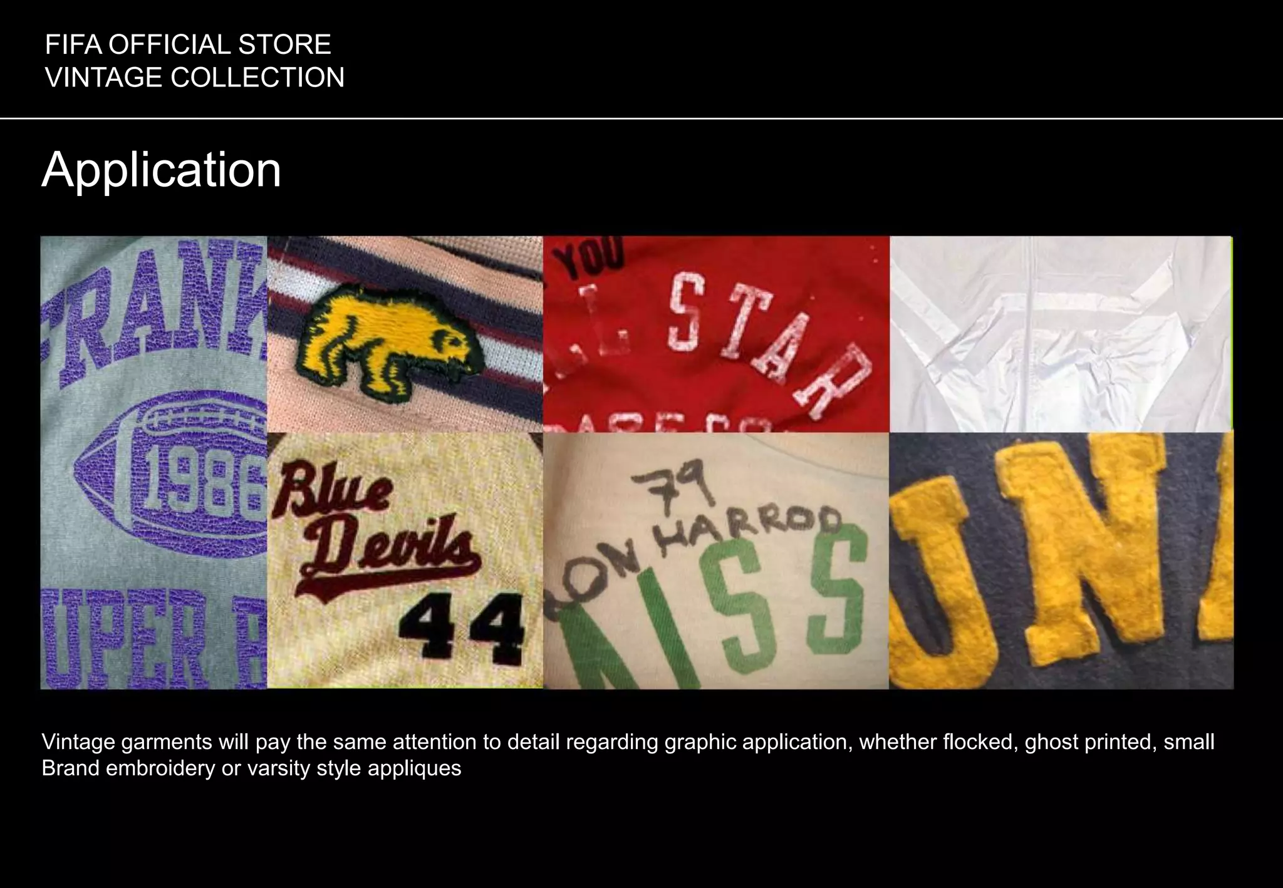This screenshot has height=888, width=1283.
Task: Select the white ghost printed jacket image
Action: click(x=1061, y=334)
